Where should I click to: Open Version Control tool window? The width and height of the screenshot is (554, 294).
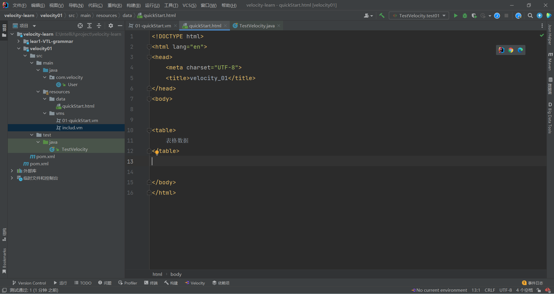click(29, 283)
